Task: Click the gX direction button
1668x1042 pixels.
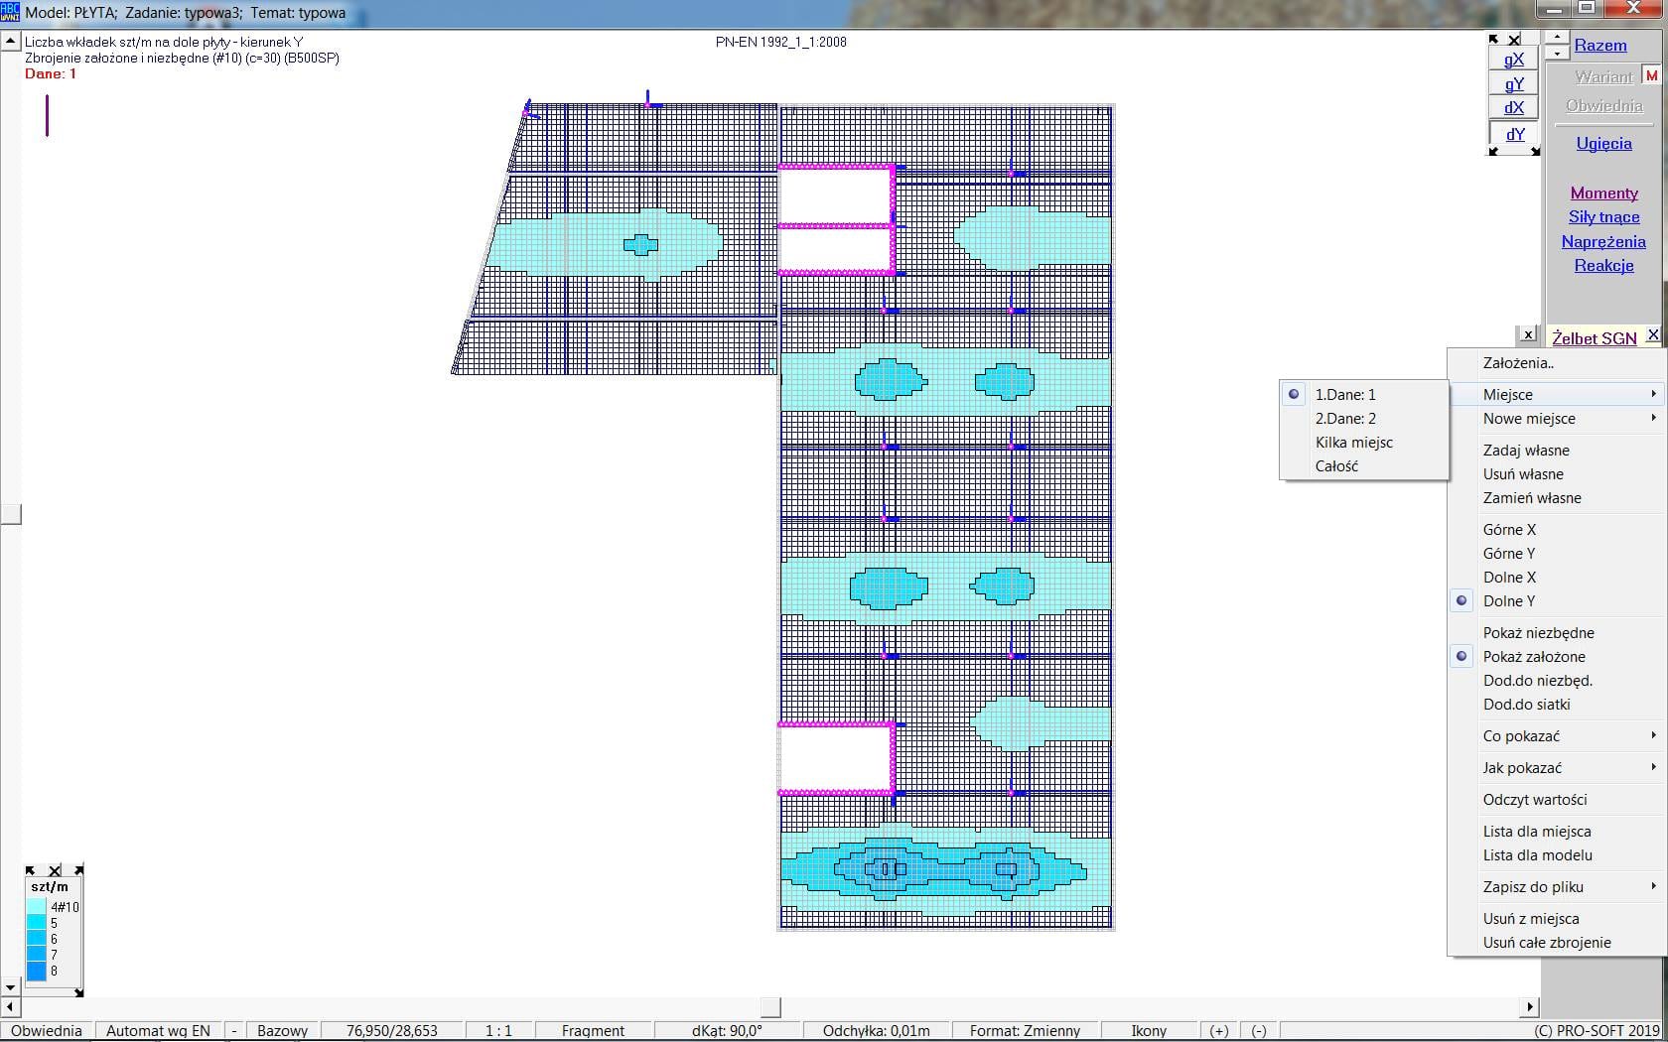Action: (x=1513, y=60)
